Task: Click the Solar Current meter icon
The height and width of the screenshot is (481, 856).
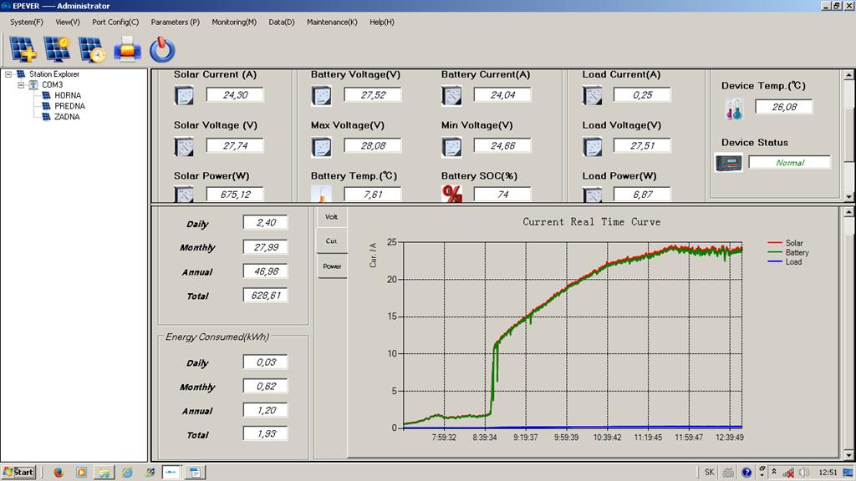Action: (184, 96)
